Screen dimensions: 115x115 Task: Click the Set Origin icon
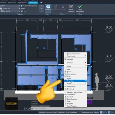tap(66, 59)
